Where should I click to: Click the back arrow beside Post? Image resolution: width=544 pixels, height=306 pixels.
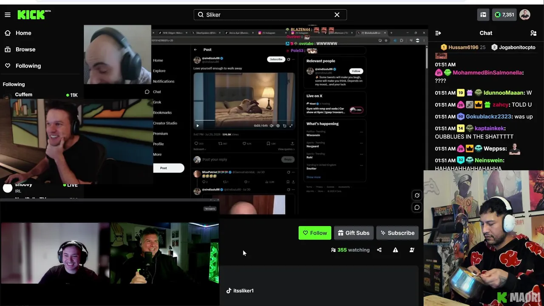click(195, 50)
